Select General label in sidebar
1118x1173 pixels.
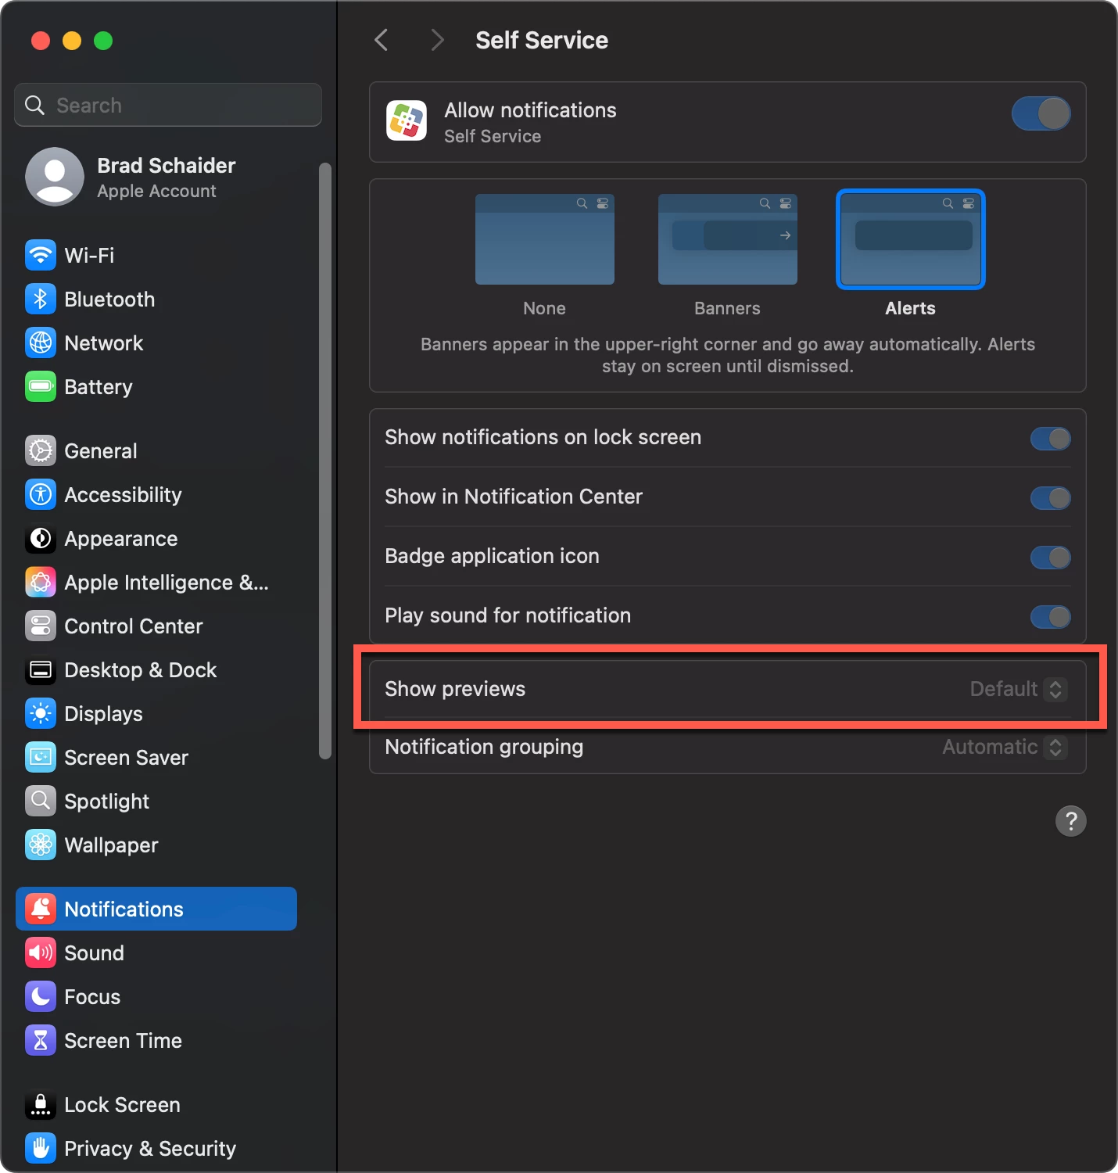(101, 451)
